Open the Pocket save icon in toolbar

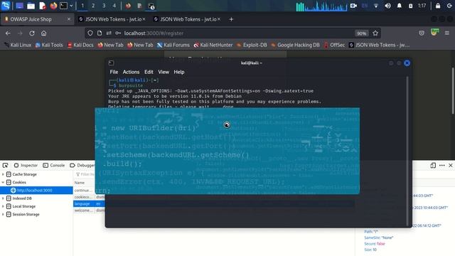422,33
